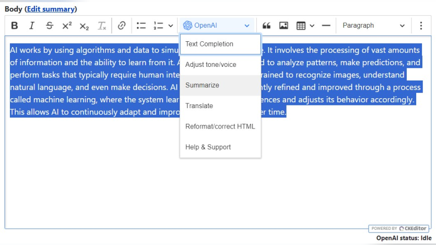This screenshot has width=436, height=245.
Task: Apply superscript formatting
Action: coord(67,26)
